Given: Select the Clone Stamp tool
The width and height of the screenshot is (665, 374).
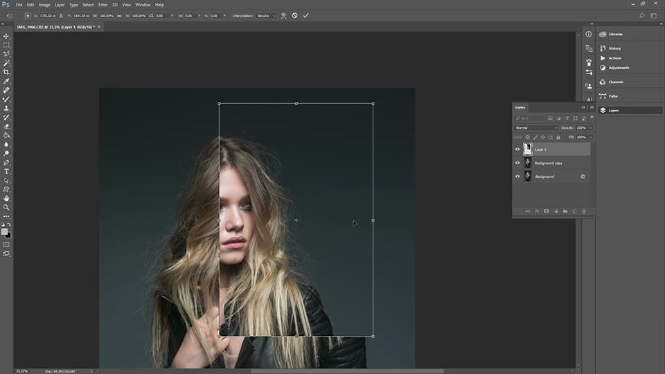Looking at the screenshot, I should coord(6,108).
